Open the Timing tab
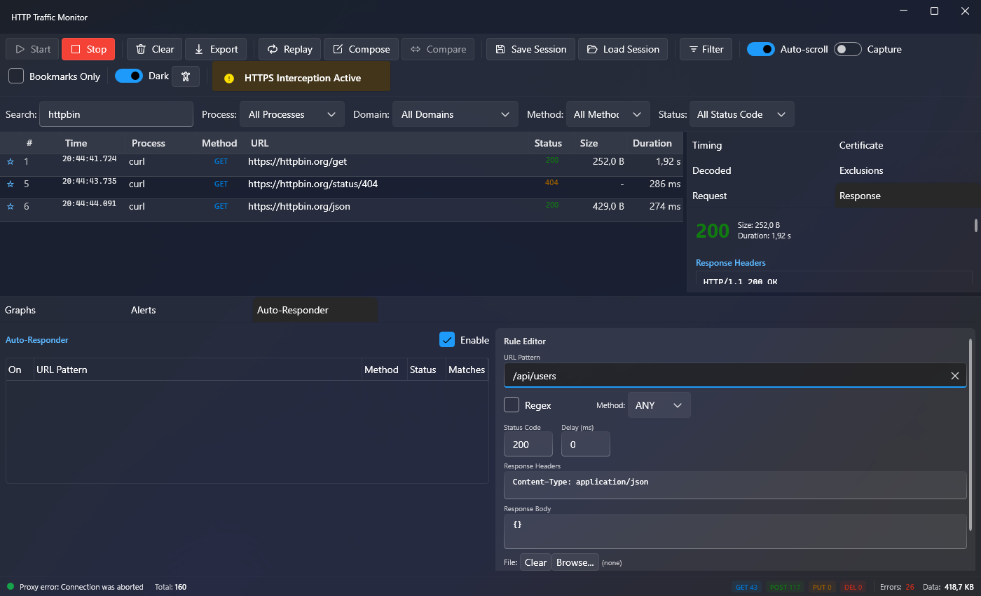 point(707,145)
